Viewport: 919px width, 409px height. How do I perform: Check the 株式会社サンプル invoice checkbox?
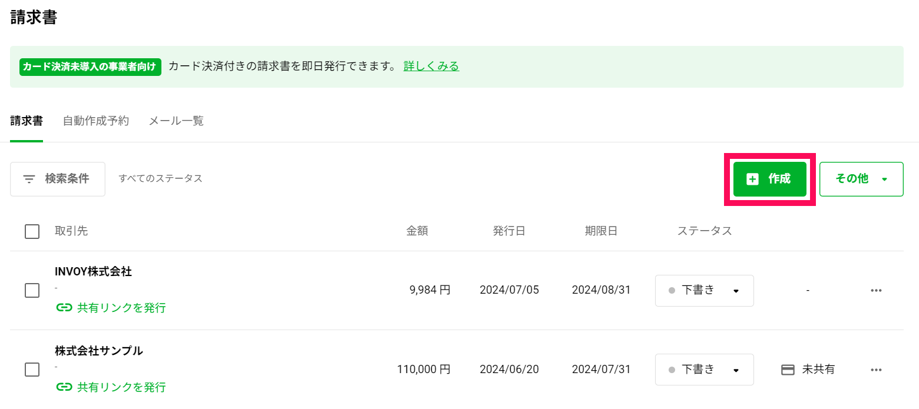coord(32,370)
